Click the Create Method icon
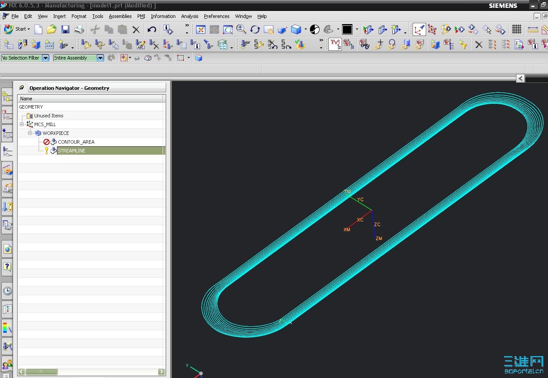 point(50,44)
